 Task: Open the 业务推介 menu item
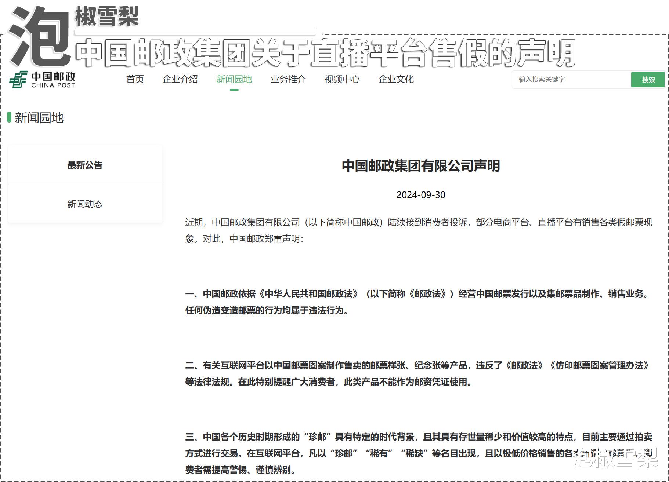point(288,79)
